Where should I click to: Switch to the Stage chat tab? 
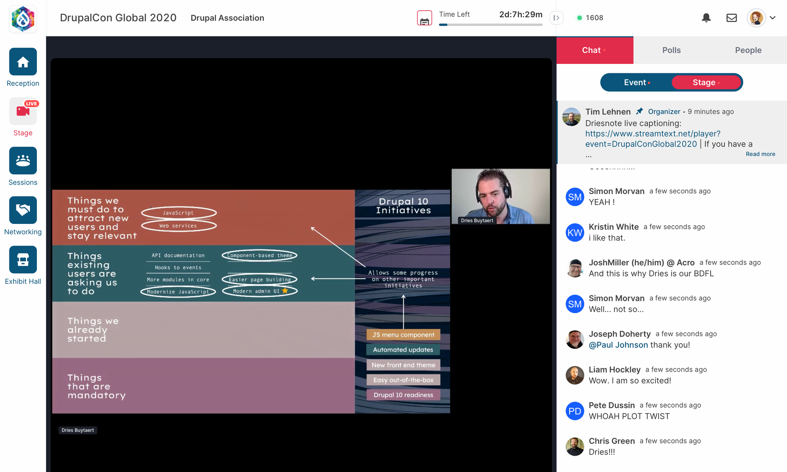coord(706,83)
